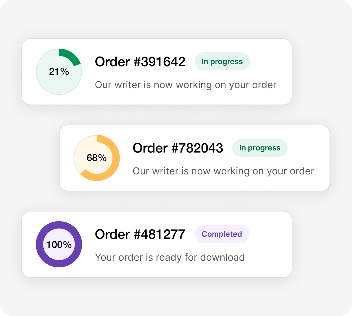
Task: Click the "100%" percentage label
Action: pyautogui.click(x=59, y=245)
